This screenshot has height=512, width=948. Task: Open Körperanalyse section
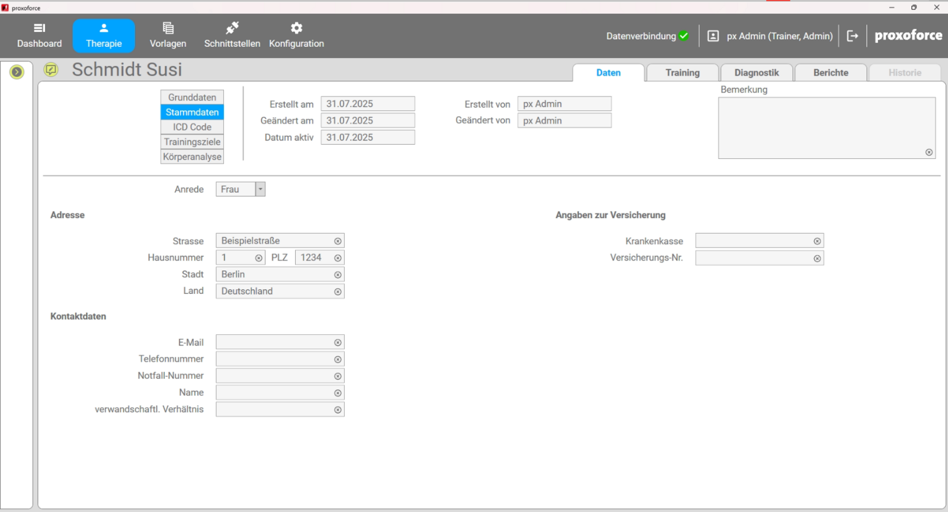coord(192,156)
